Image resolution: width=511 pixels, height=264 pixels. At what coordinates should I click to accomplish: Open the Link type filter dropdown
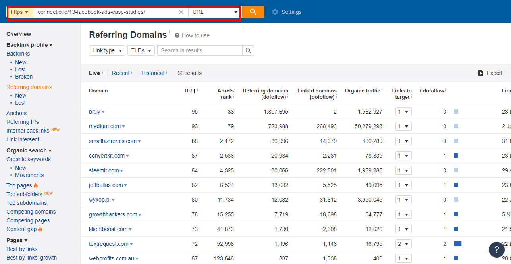[107, 50]
